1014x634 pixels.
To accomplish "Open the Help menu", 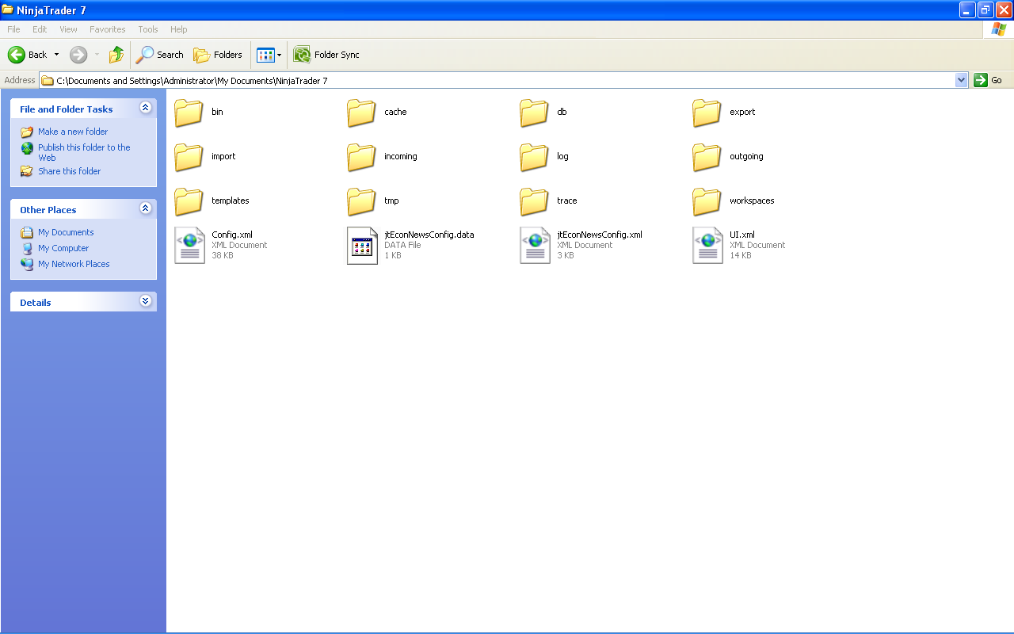I will (x=179, y=29).
